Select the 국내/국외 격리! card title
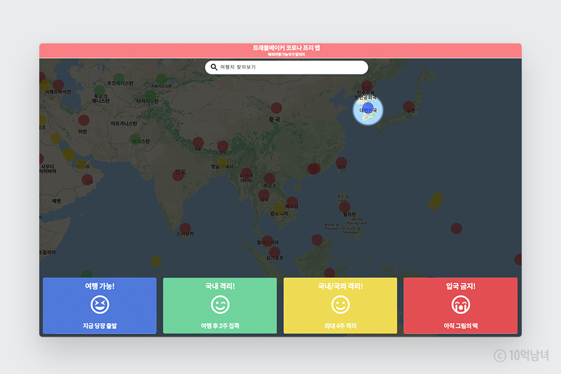The width and height of the screenshot is (561, 374). (x=340, y=286)
